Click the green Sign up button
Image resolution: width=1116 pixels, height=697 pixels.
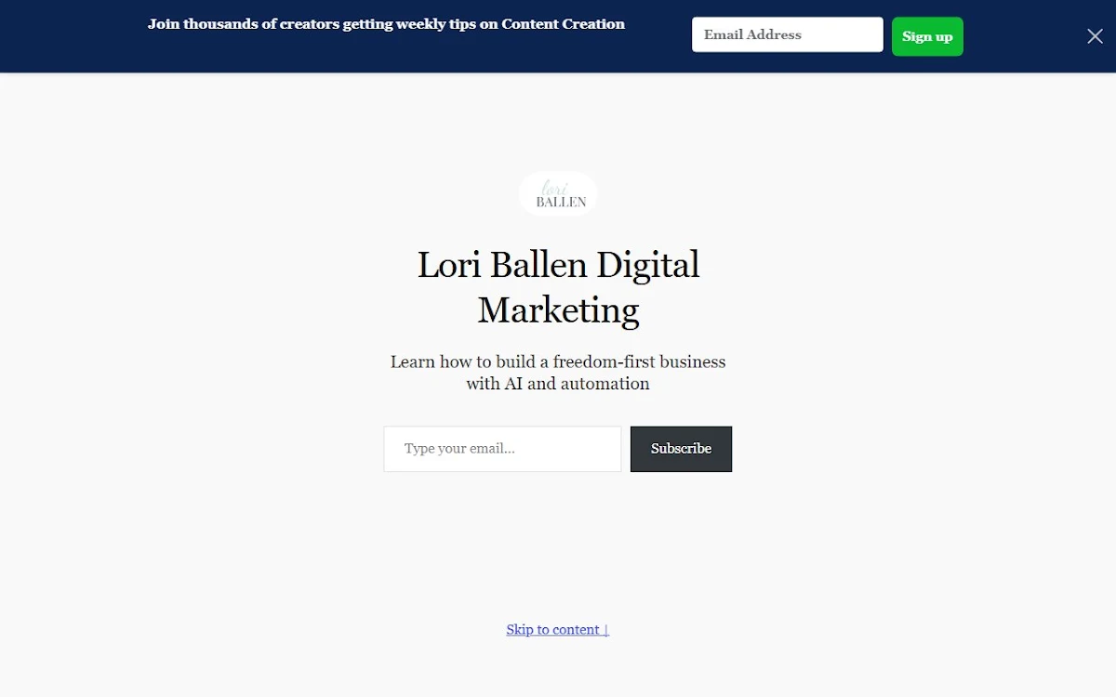point(927,36)
